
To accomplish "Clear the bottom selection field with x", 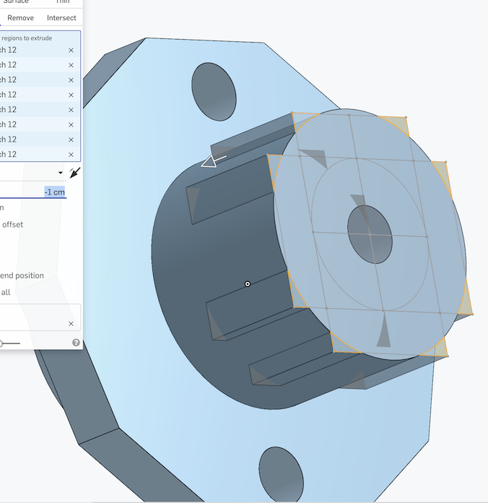I will pyautogui.click(x=71, y=324).
